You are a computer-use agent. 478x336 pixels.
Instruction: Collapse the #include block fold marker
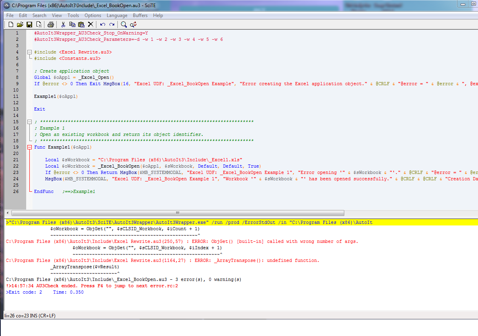click(x=29, y=52)
